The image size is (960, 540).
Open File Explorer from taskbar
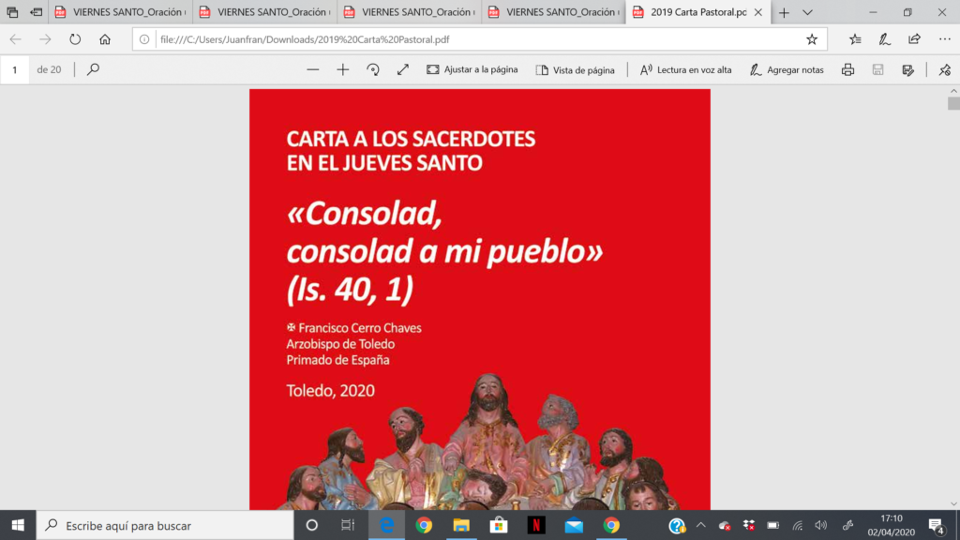461,525
